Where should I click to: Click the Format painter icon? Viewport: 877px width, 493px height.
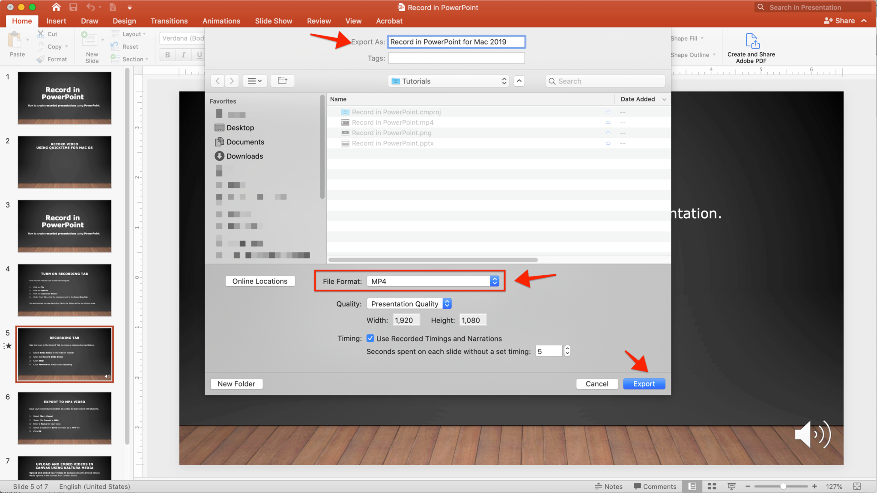[41, 59]
